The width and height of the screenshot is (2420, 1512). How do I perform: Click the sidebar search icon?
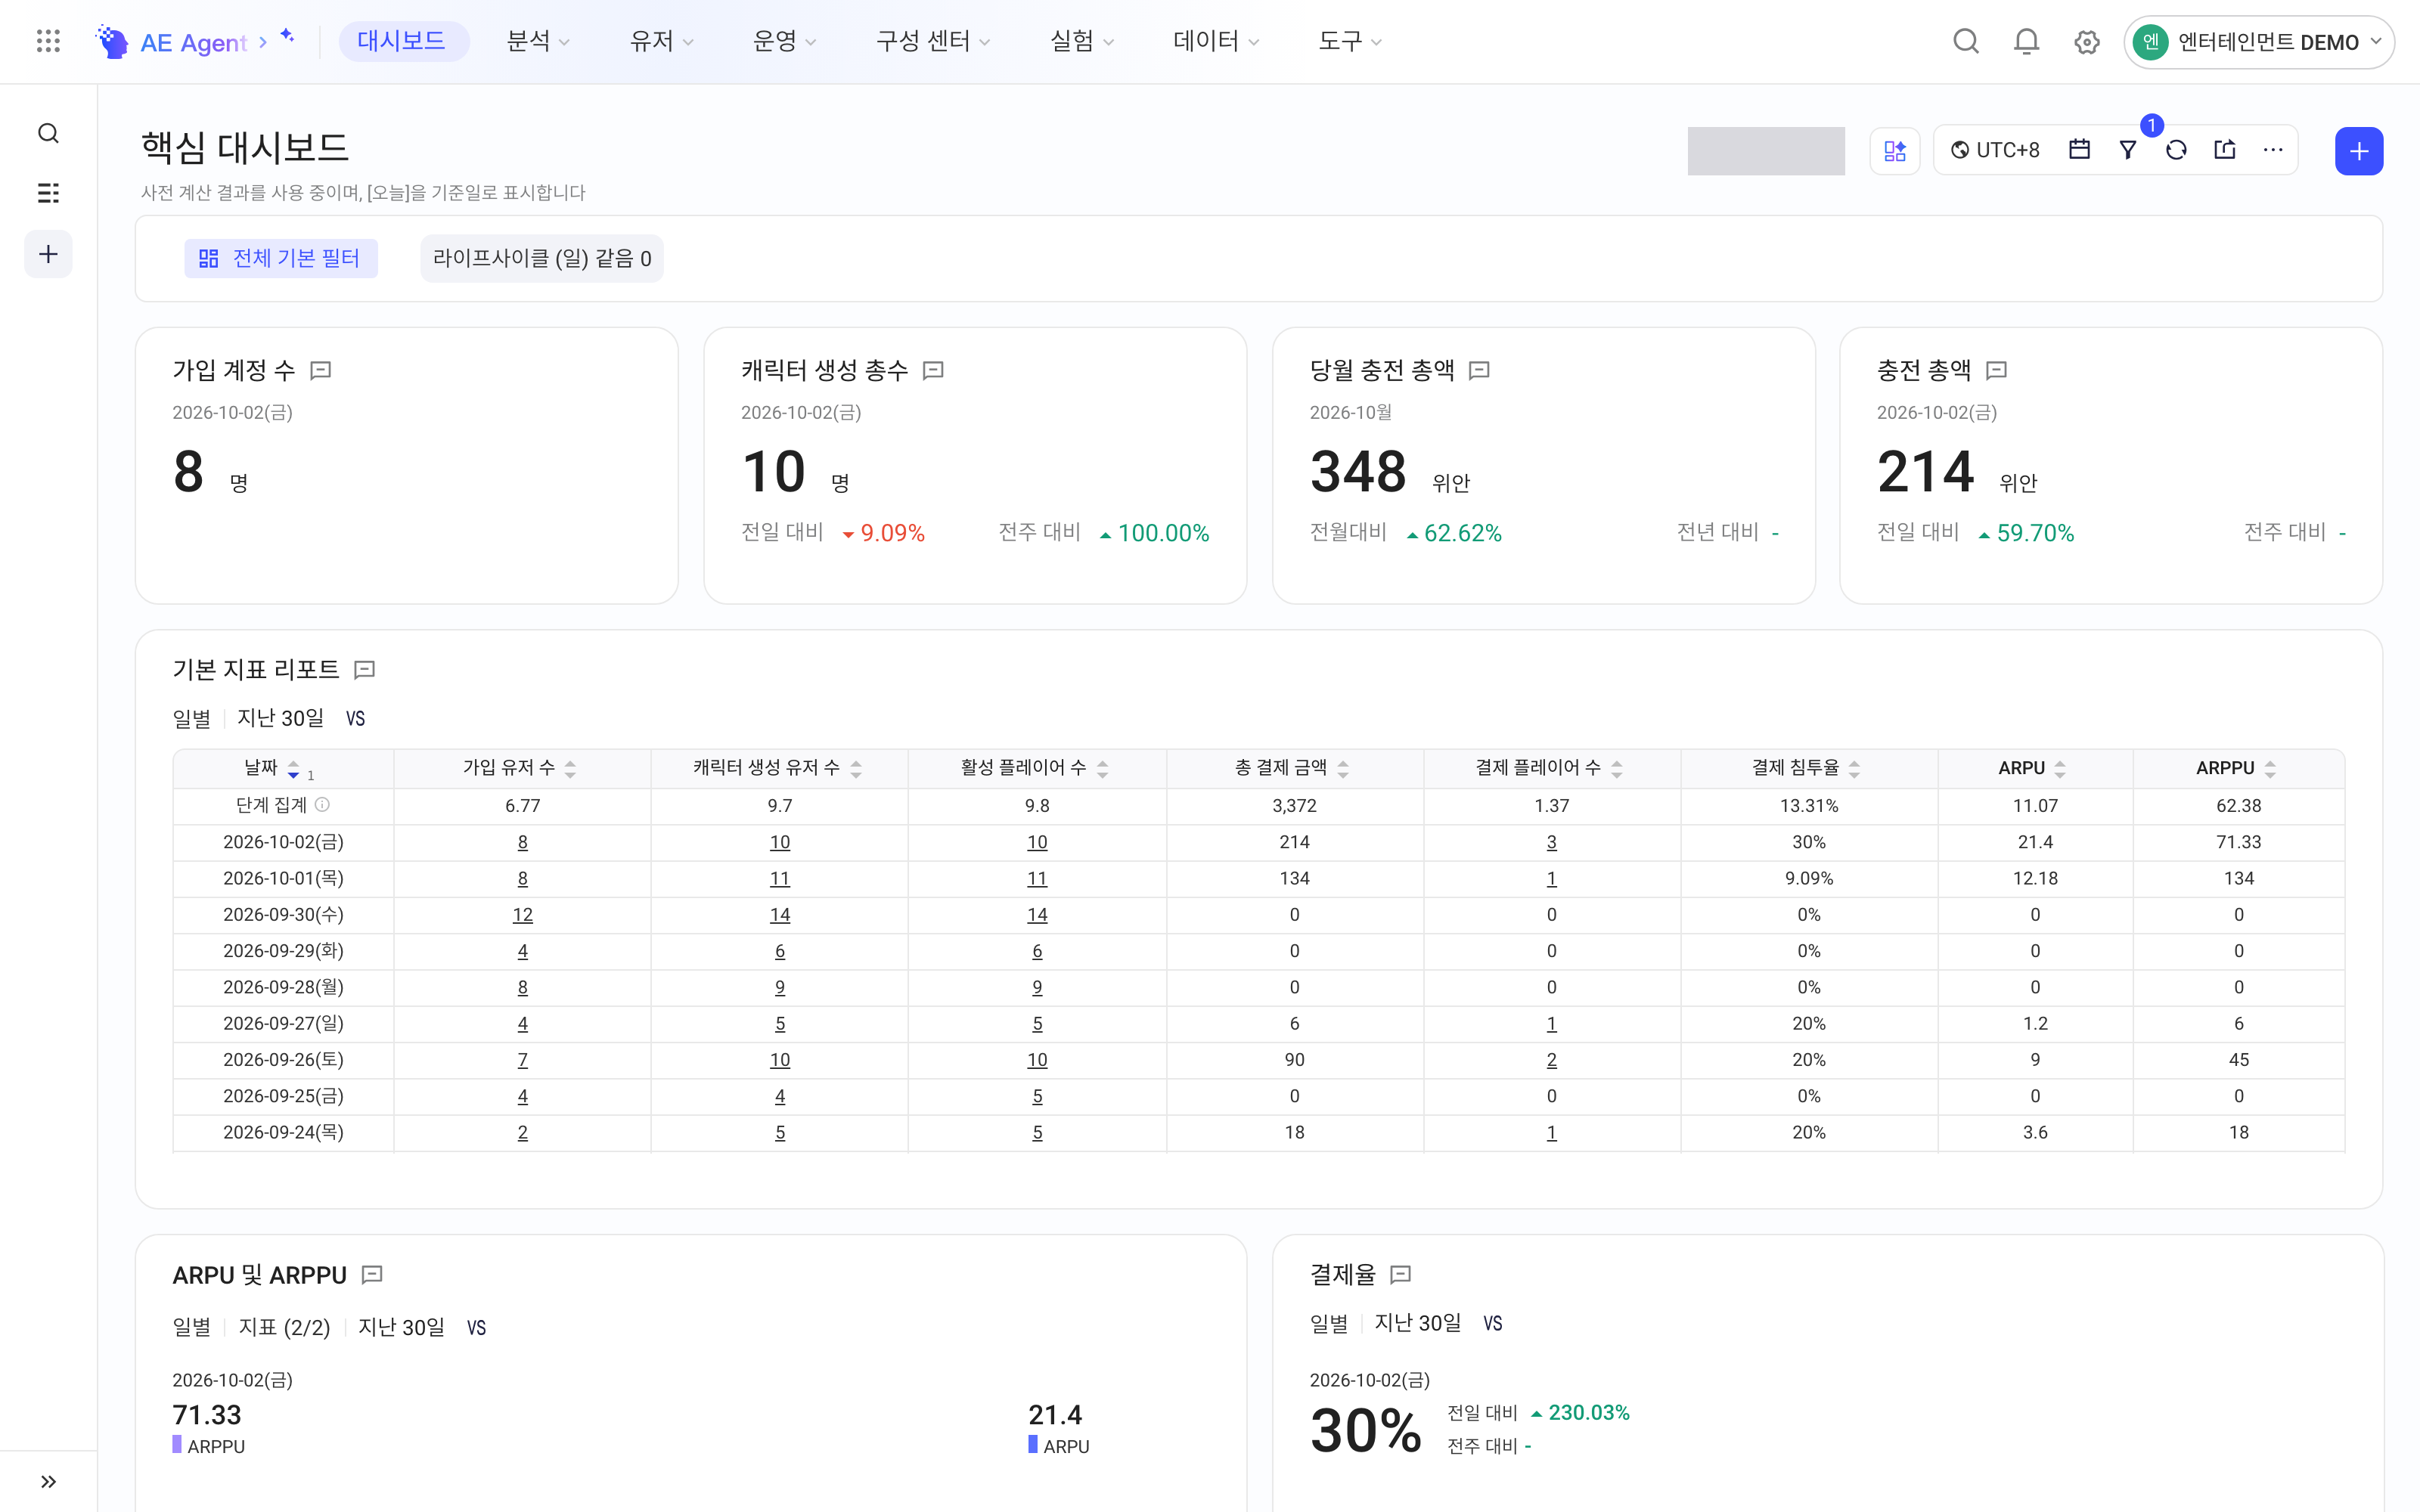(x=48, y=133)
